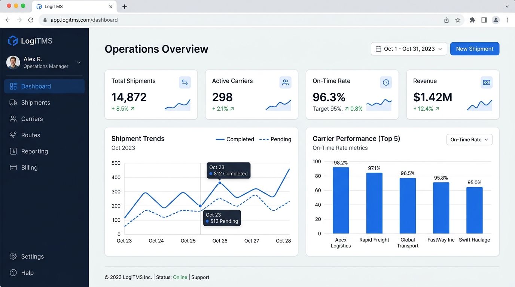
Task: Click the On-Time Rate clock icon
Action: (x=386, y=83)
